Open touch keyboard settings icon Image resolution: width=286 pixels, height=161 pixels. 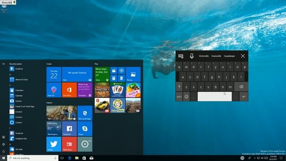[181, 56]
